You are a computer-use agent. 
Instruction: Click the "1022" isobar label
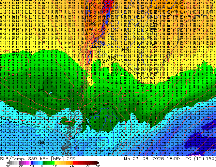tap(41, 90)
